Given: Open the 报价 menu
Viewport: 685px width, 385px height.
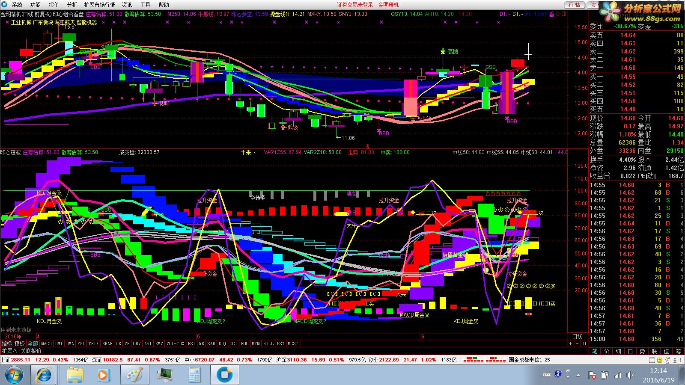Looking at the screenshot, I should [x=54, y=5].
